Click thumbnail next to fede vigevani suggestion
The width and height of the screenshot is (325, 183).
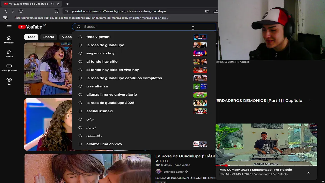point(200,37)
